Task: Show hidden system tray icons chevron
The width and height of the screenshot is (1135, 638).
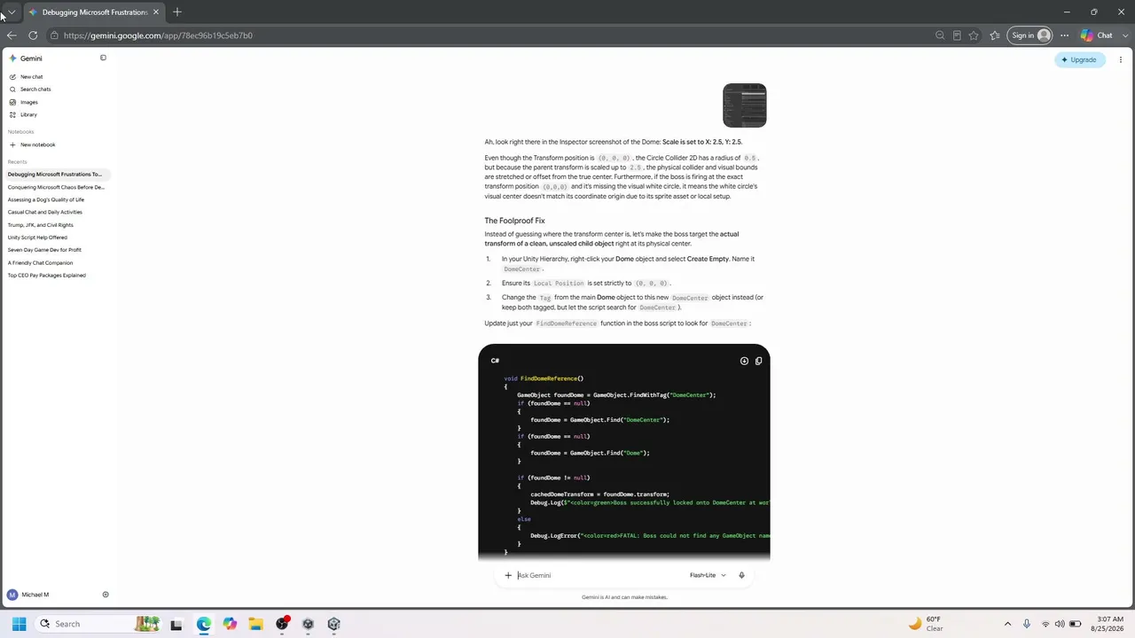Action: pos(1007,624)
